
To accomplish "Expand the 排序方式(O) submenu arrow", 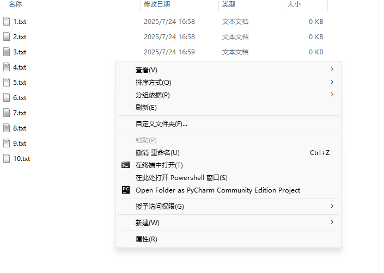I will (332, 82).
